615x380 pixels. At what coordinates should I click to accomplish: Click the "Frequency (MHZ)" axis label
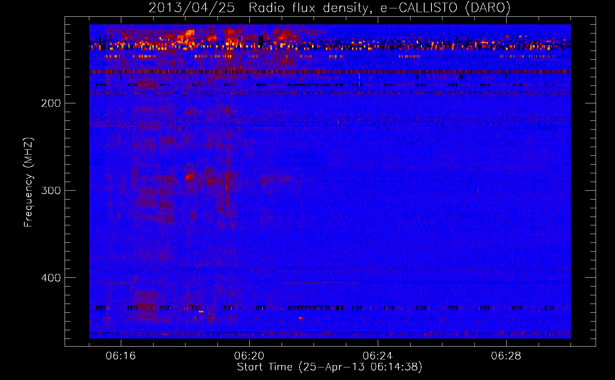click(x=29, y=182)
